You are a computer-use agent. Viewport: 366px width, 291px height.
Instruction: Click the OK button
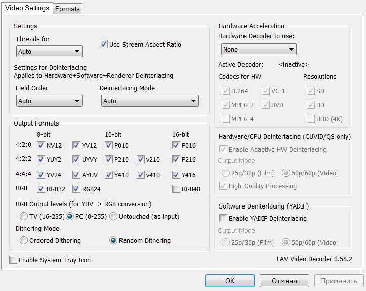pos(230,281)
